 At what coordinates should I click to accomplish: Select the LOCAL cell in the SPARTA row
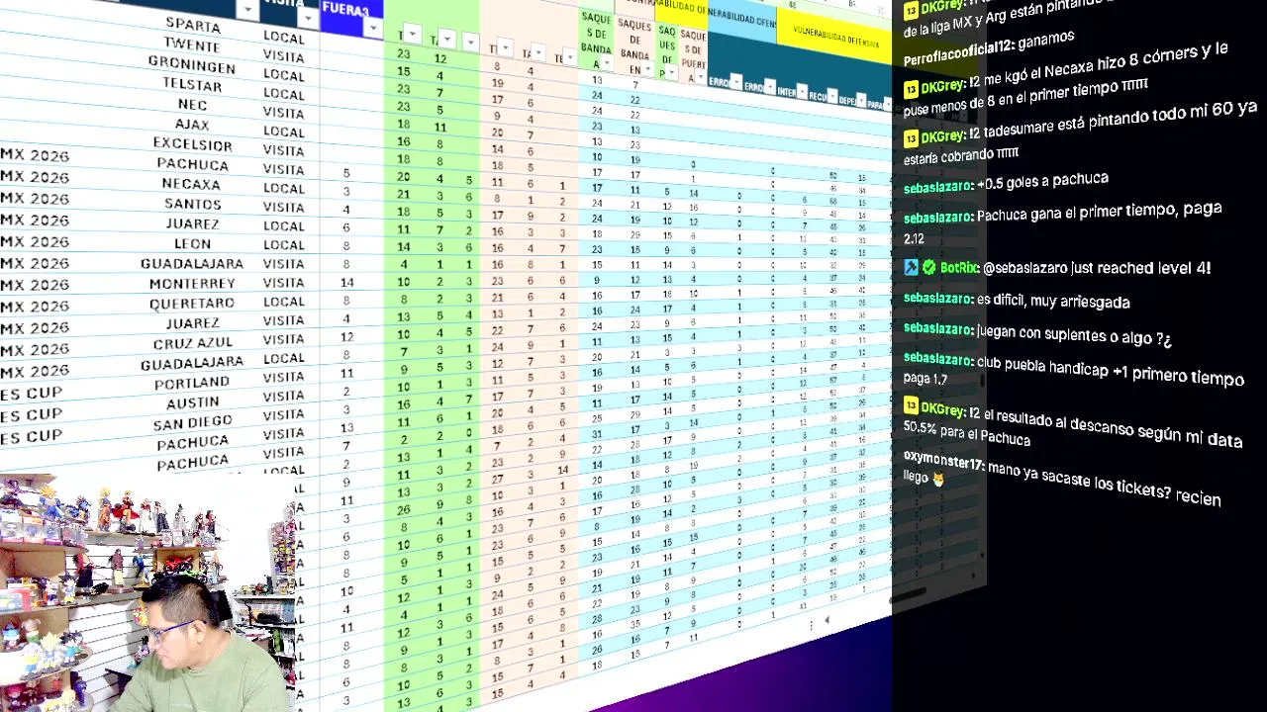[x=284, y=37]
